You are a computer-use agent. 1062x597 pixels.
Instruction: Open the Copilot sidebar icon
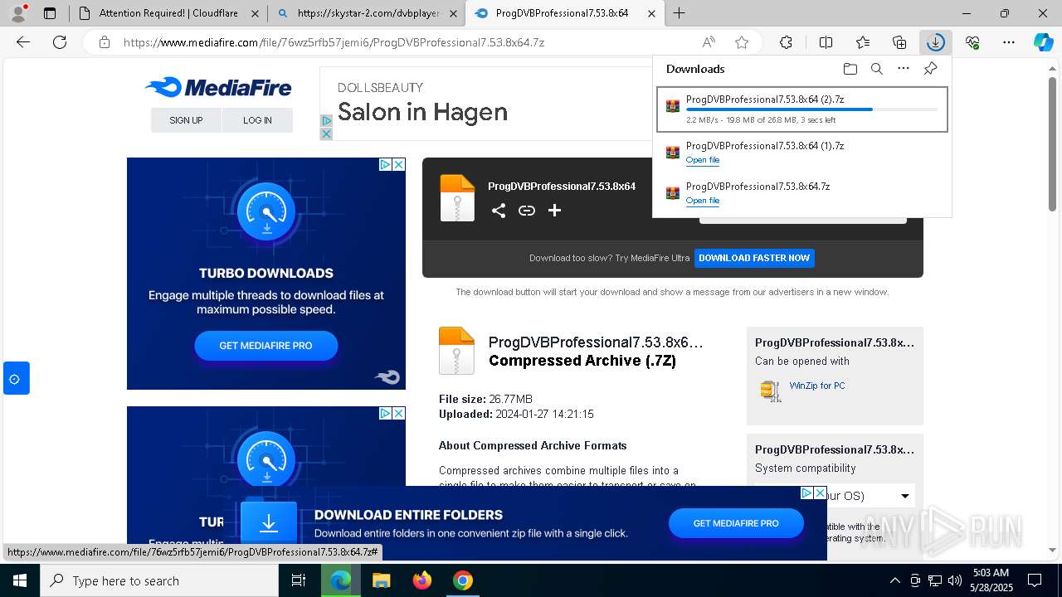coord(1044,42)
